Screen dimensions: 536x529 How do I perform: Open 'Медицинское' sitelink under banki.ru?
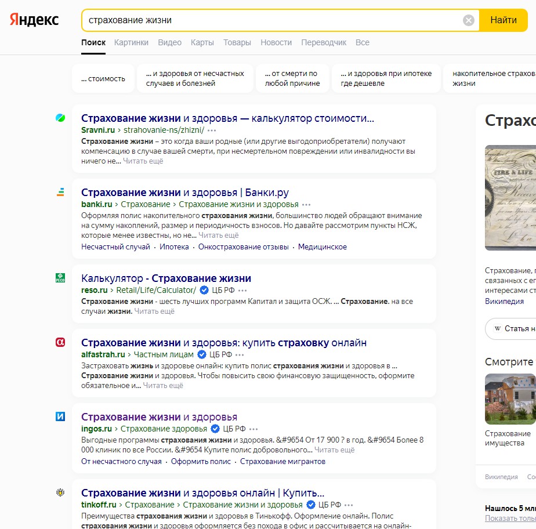323,247
